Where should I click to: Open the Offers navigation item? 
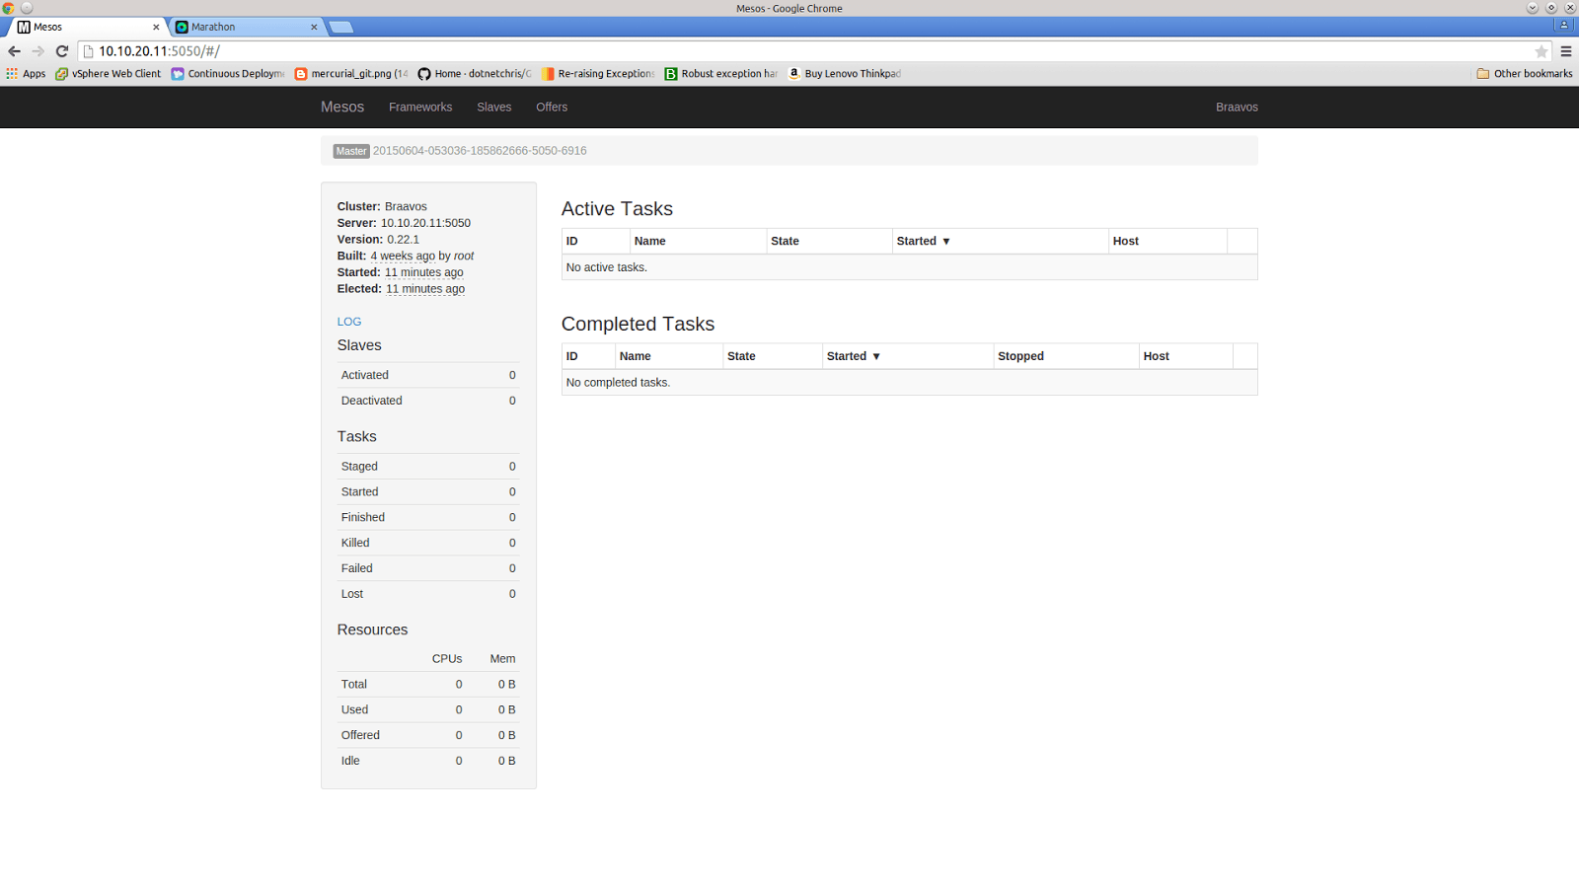tap(552, 108)
